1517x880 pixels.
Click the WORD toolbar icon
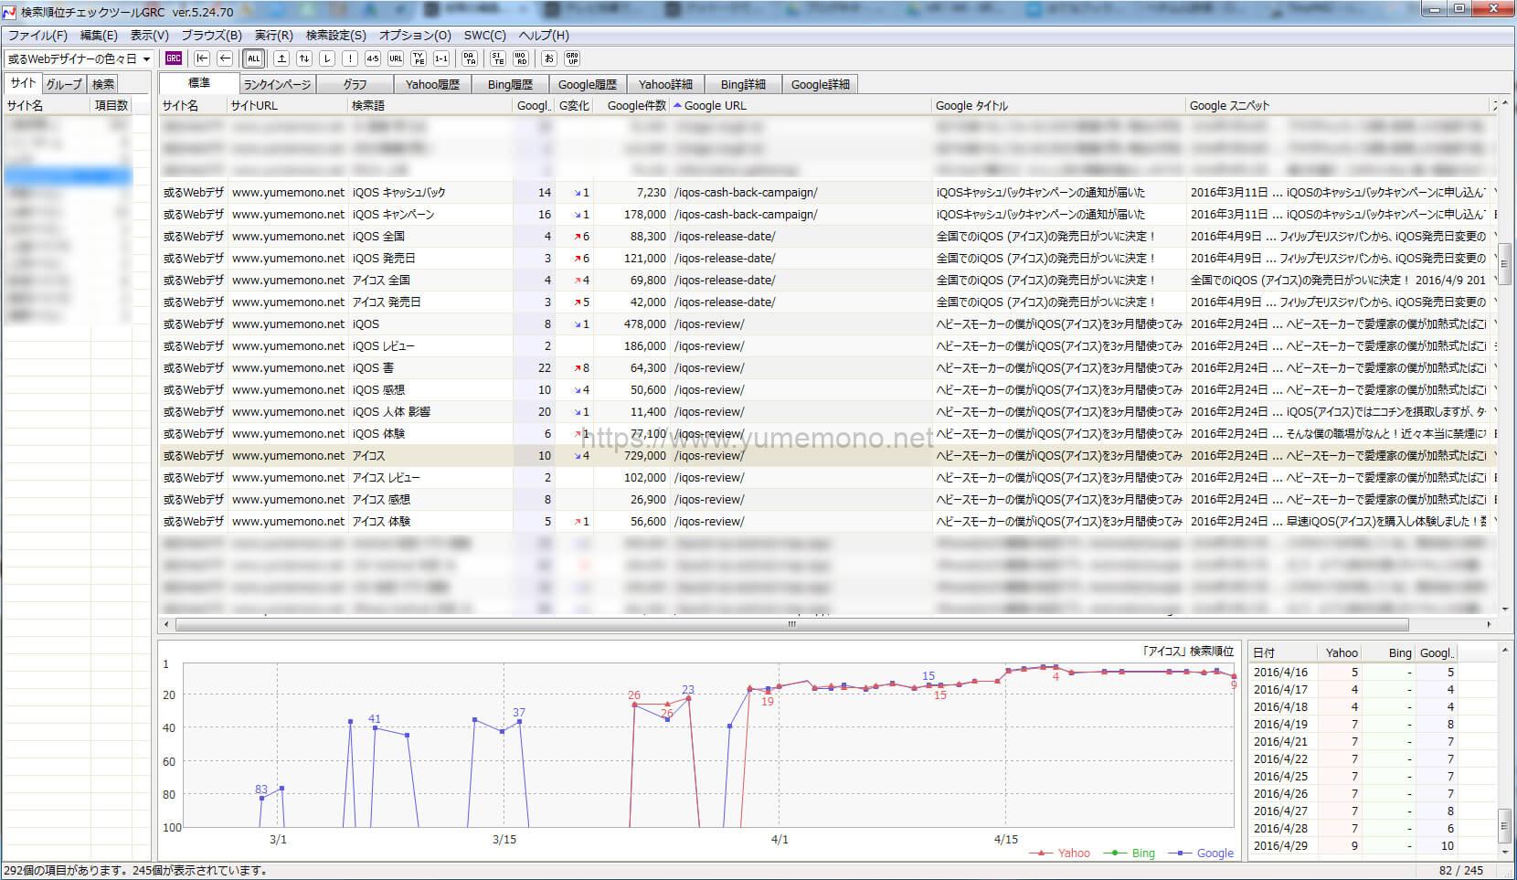coord(521,58)
